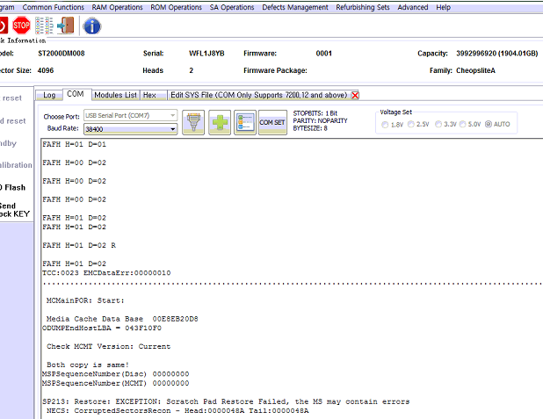543x419 pixels.
Task: Click the 'MCMainPOR: Start:' terminal line
Action: coord(85,300)
